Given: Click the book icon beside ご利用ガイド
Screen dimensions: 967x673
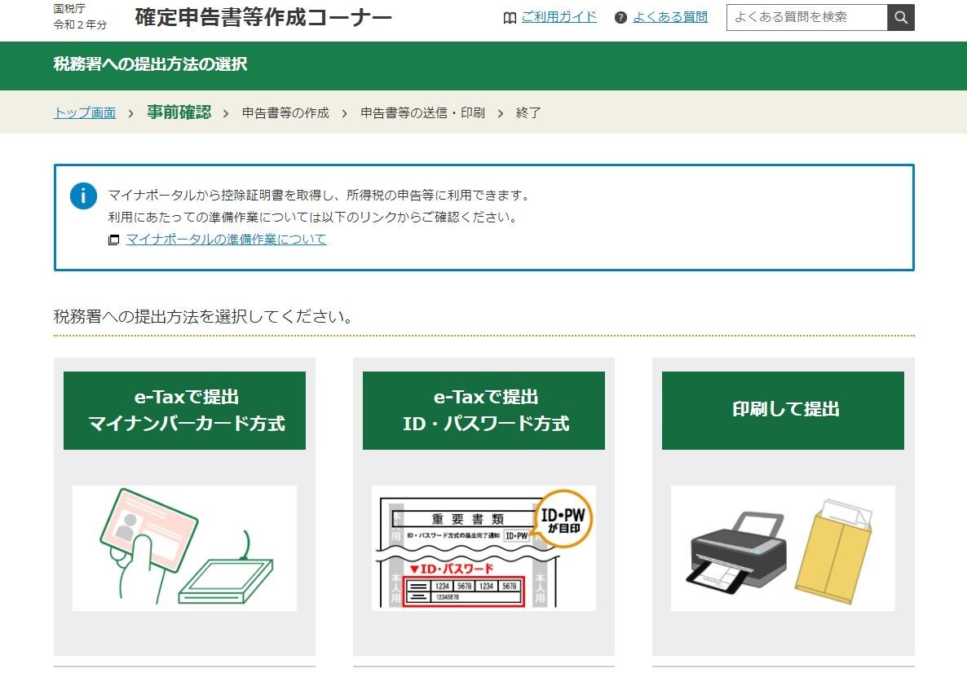Looking at the screenshot, I should 510,17.
